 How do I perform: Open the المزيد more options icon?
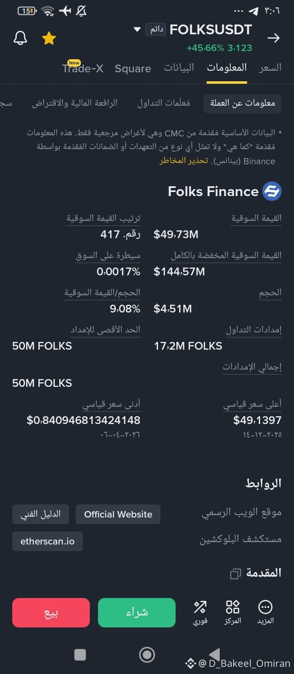[265, 612]
